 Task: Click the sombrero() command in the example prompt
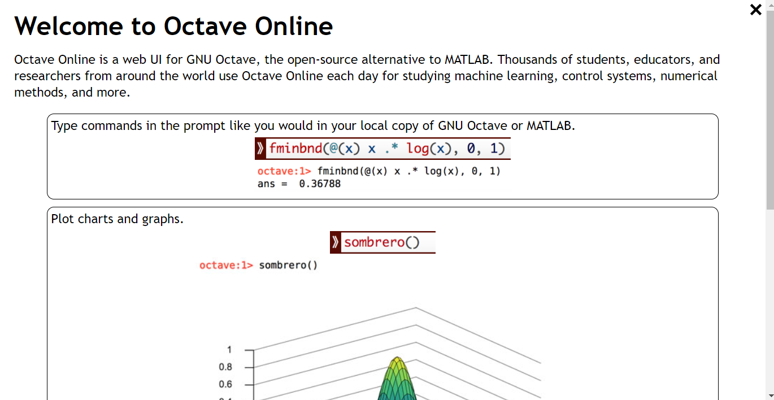(x=382, y=242)
